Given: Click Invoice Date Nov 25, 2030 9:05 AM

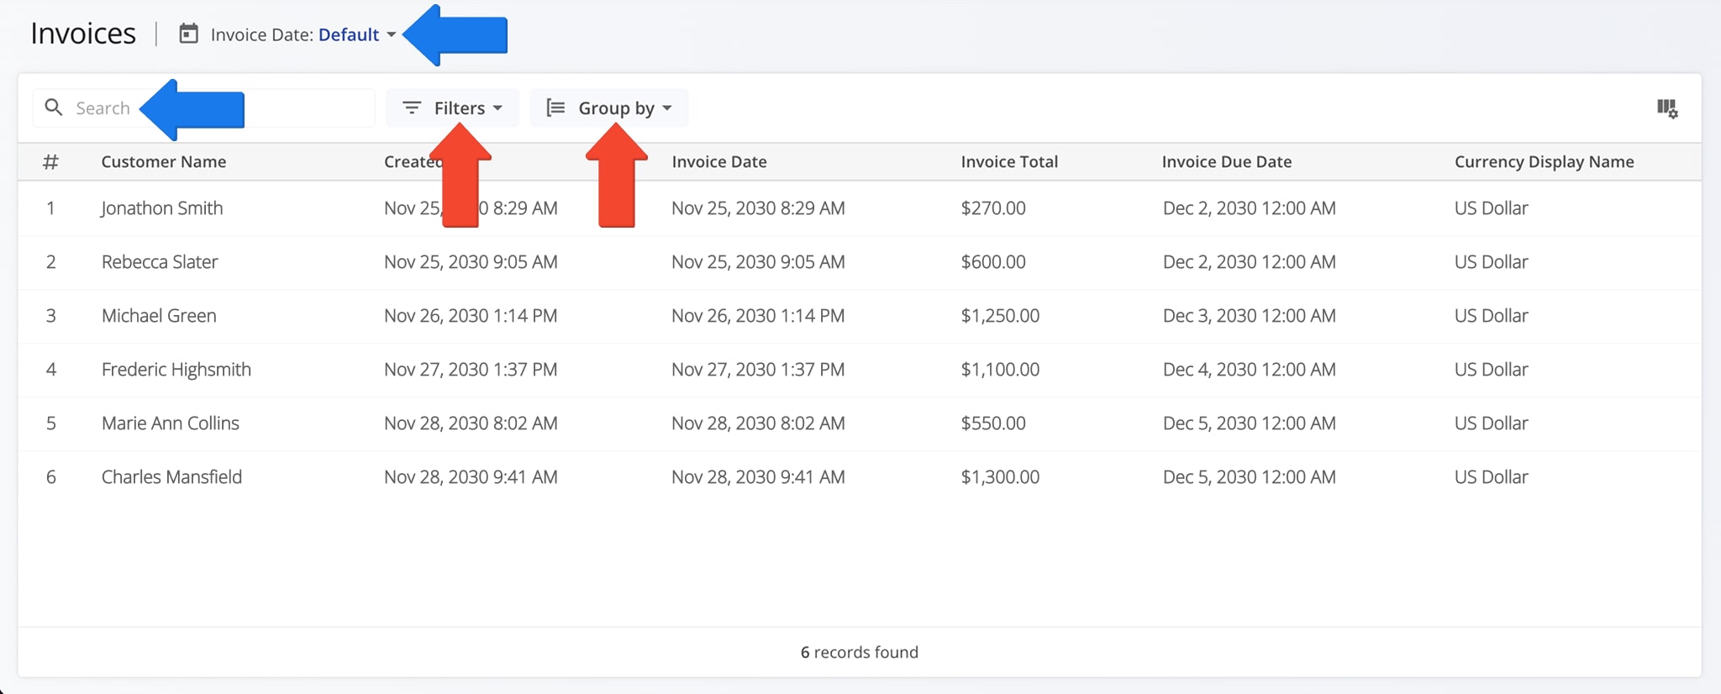Looking at the screenshot, I should (x=758, y=261).
